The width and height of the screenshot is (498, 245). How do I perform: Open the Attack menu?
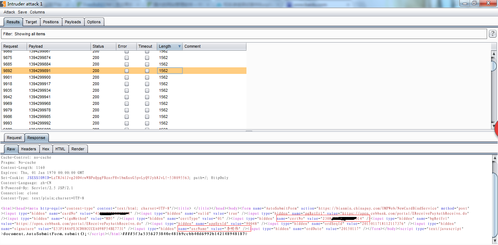pos(9,12)
